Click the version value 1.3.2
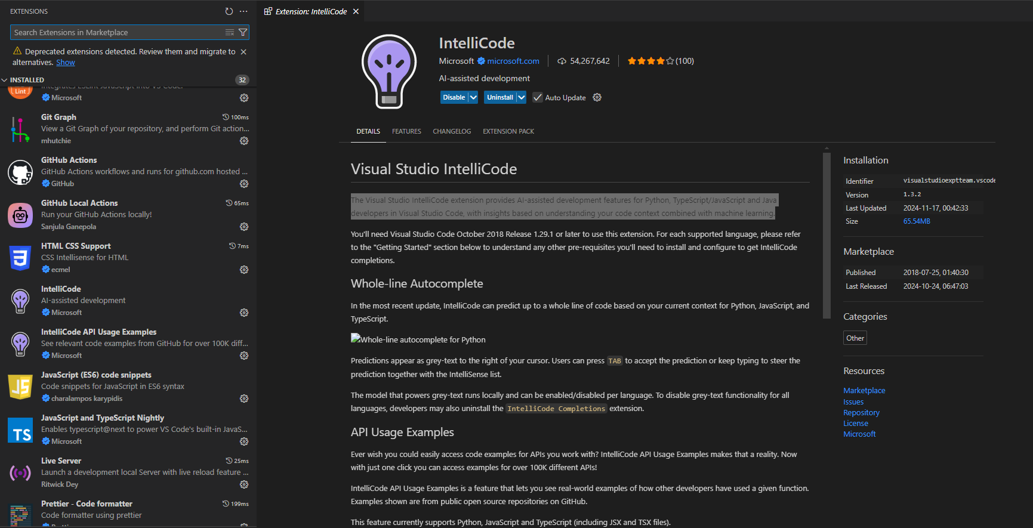Viewport: 1033px width, 528px height. coord(912,194)
